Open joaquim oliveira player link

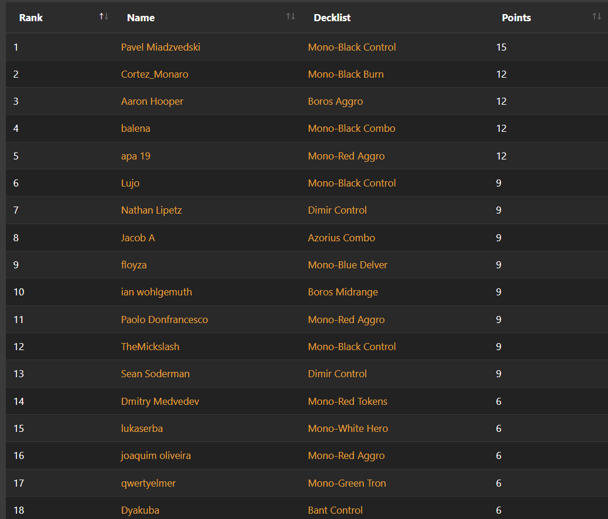coord(155,456)
